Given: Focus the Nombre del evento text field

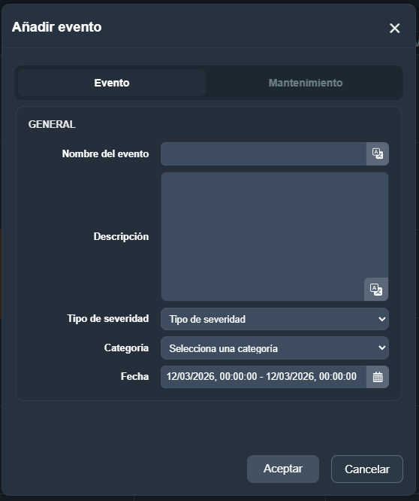Looking at the screenshot, I should (x=264, y=153).
